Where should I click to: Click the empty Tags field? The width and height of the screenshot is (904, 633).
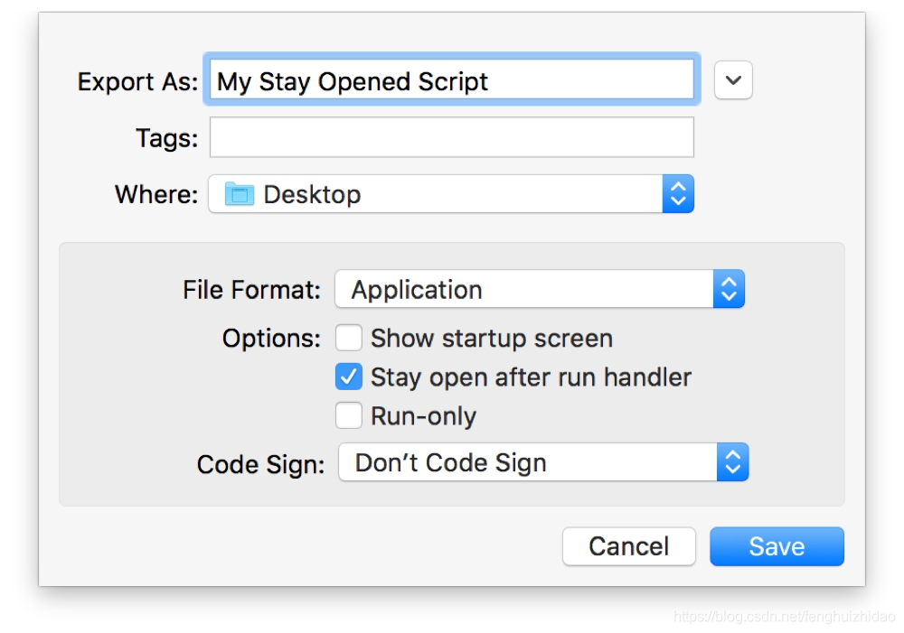tap(451, 137)
